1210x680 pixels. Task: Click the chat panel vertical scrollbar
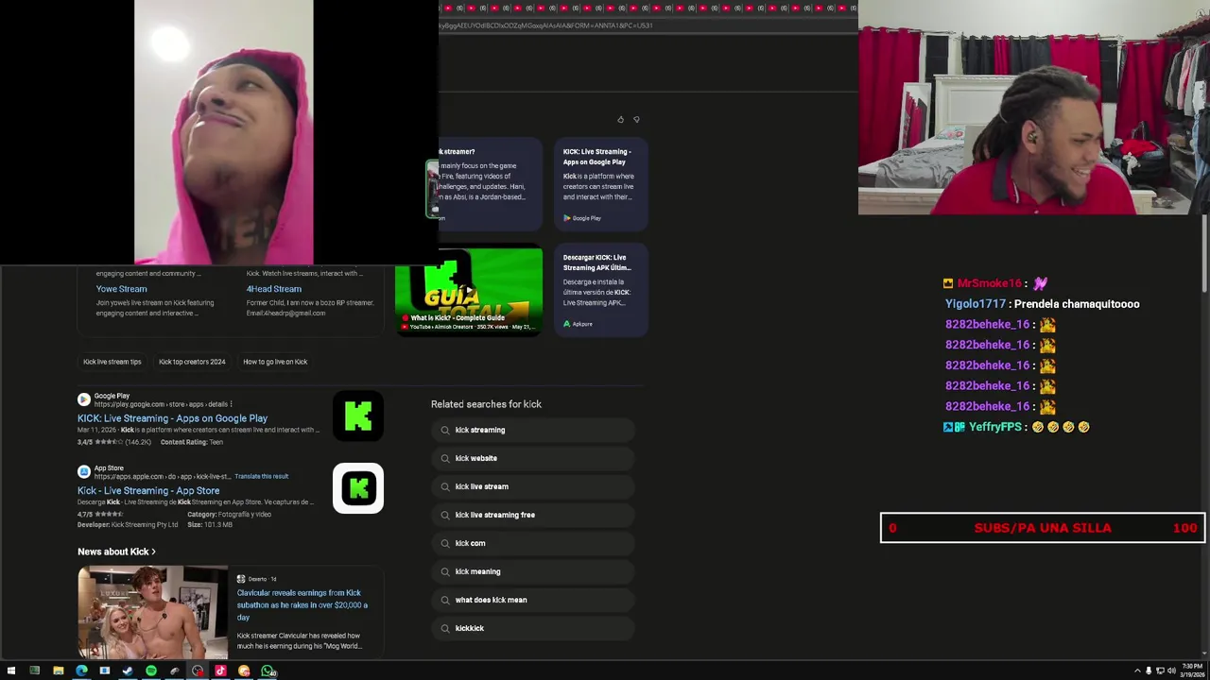click(x=1205, y=253)
